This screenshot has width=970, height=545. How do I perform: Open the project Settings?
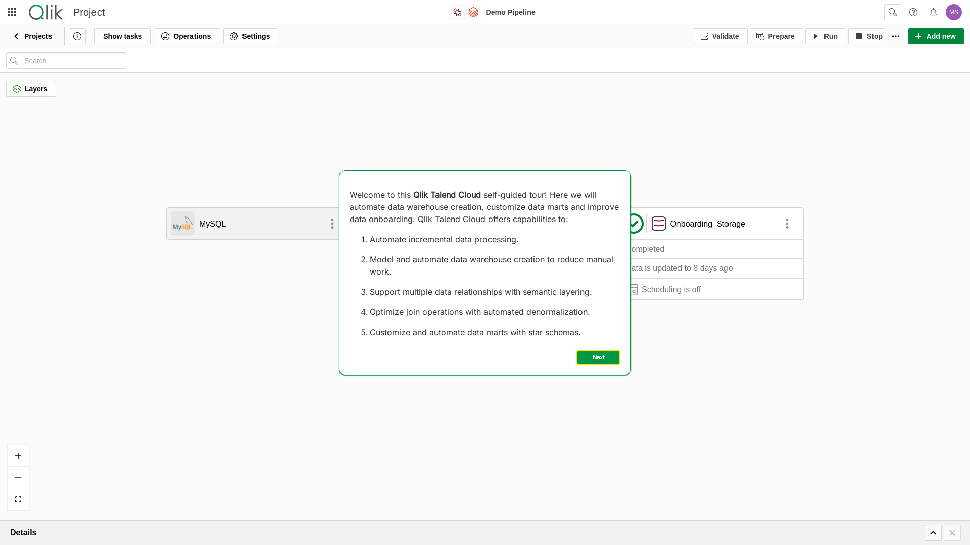(x=251, y=36)
